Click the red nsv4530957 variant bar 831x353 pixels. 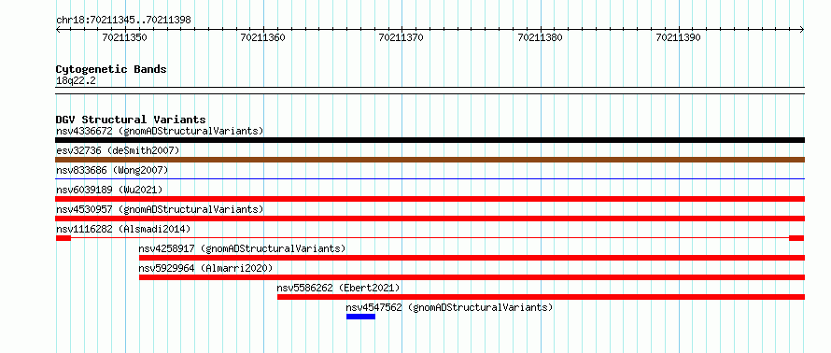(430, 219)
